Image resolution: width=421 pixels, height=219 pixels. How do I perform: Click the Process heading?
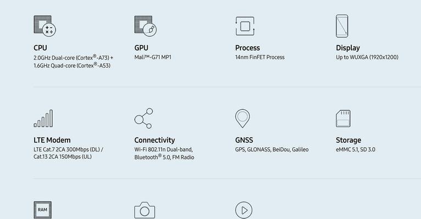click(x=248, y=48)
